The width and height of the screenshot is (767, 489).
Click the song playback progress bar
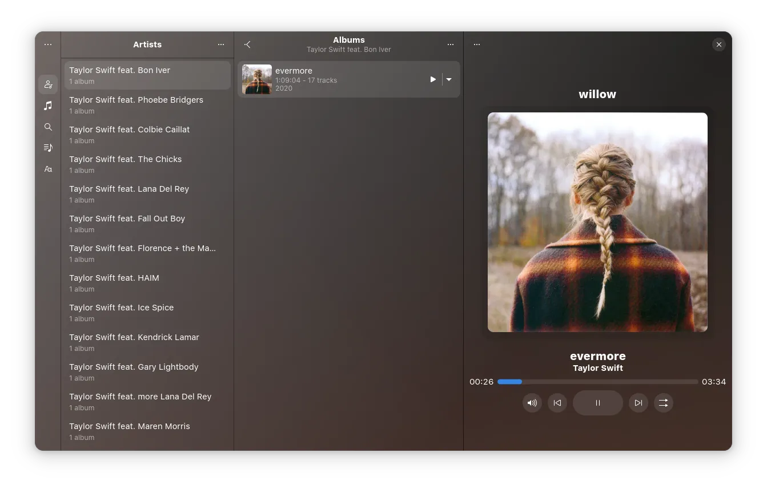(597, 382)
